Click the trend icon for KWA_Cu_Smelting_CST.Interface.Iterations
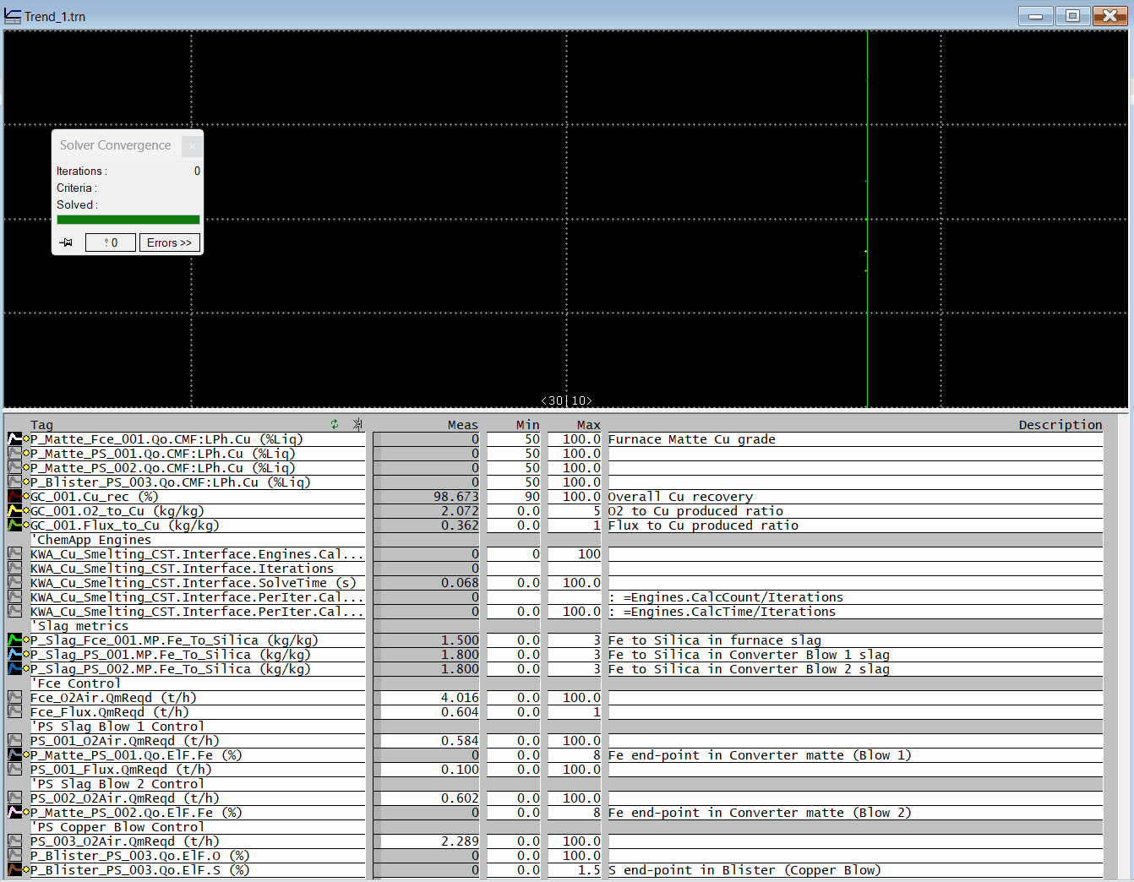The width and height of the screenshot is (1134, 882). [x=14, y=569]
